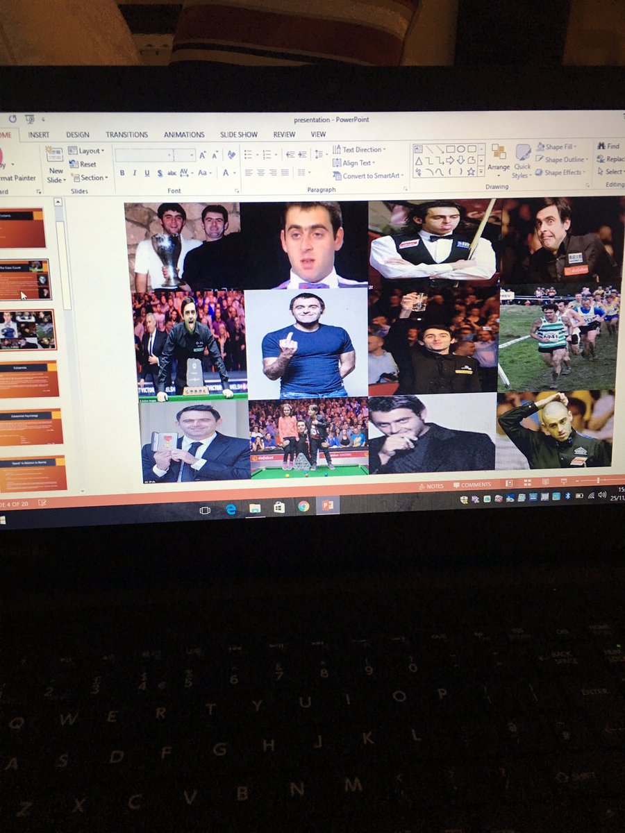Select the Right Arrow shape in gallery

pos(450,160)
